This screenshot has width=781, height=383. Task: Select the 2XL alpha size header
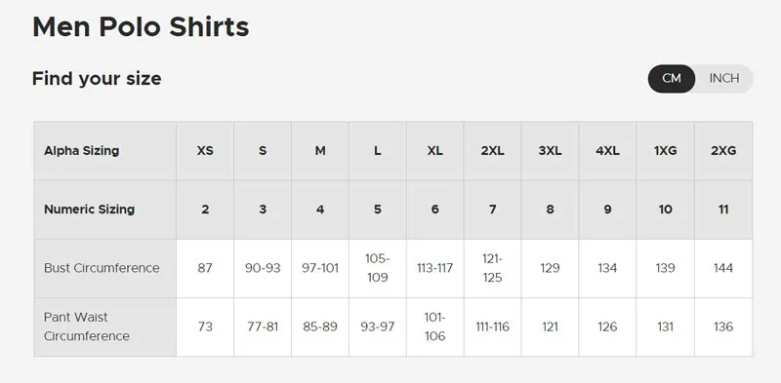click(x=492, y=151)
